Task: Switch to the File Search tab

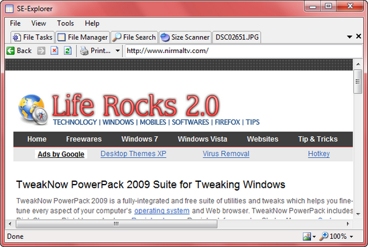Action: [x=134, y=37]
